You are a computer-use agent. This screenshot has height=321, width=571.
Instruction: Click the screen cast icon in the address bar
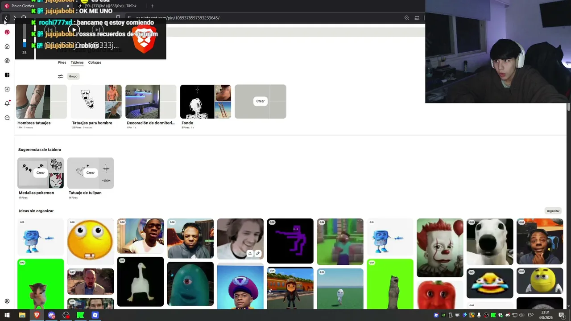click(417, 18)
